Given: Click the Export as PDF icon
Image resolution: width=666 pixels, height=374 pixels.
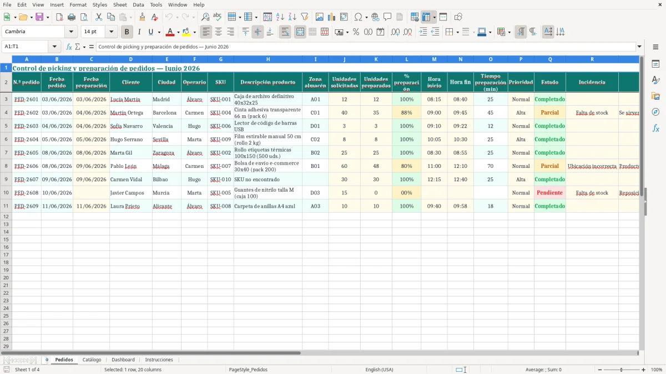Looking at the screenshot, I should click(59, 17).
